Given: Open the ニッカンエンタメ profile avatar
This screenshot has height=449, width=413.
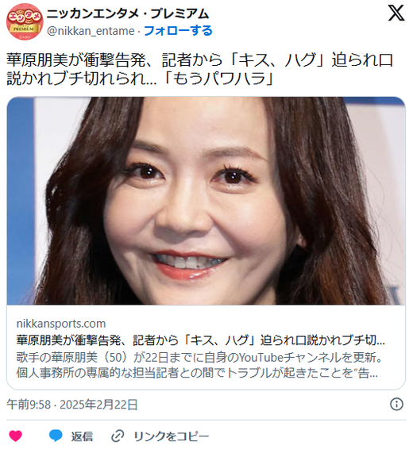Looking at the screenshot, I should pos(25,21).
